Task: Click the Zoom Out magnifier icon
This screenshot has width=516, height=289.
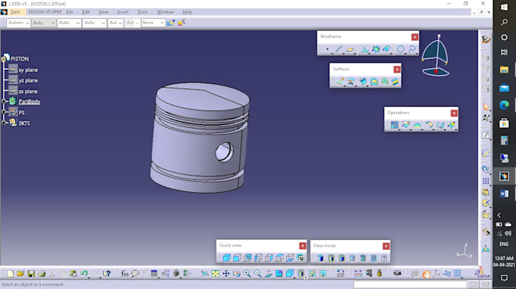Action: (258, 274)
